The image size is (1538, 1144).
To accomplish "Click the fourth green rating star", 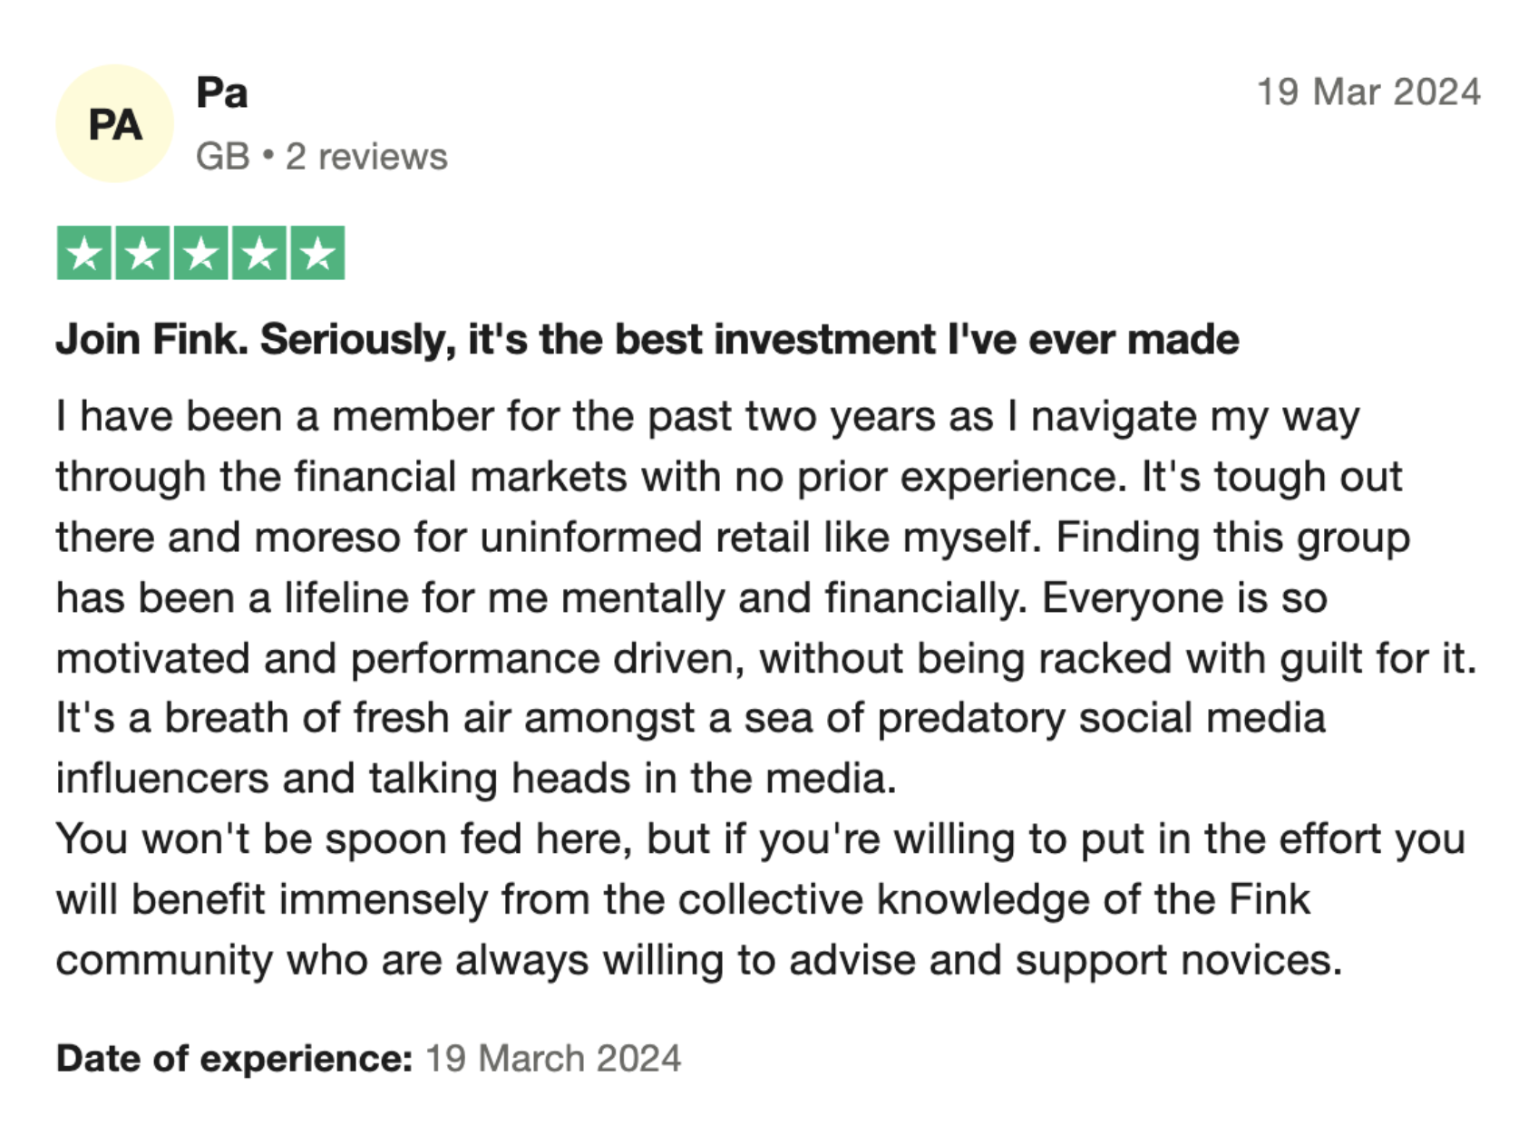I will [259, 253].
